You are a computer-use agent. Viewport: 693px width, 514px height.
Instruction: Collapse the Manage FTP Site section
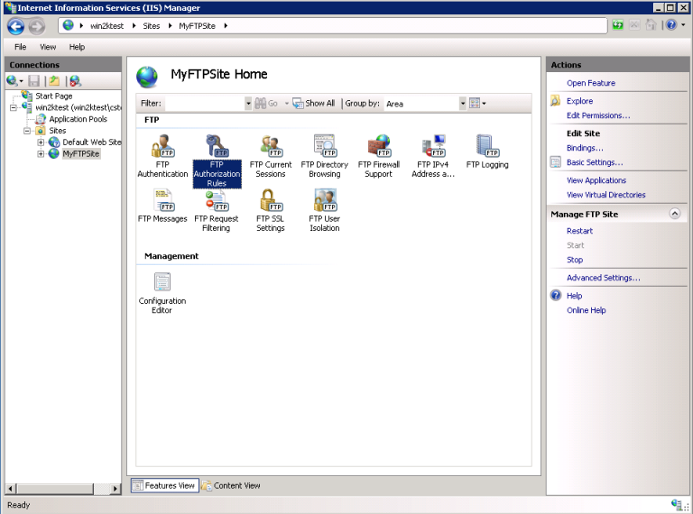pyautogui.click(x=675, y=214)
